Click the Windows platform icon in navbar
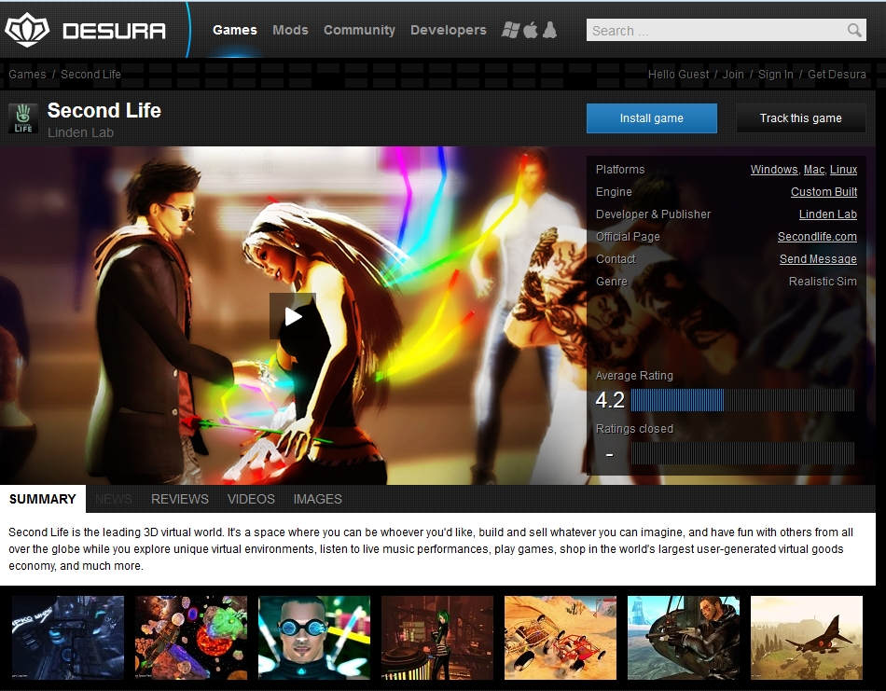The height and width of the screenshot is (691, 886). coord(510,30)
